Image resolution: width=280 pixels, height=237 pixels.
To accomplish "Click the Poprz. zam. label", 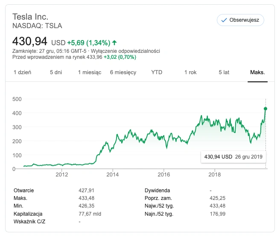I will [x=158, y=198].
